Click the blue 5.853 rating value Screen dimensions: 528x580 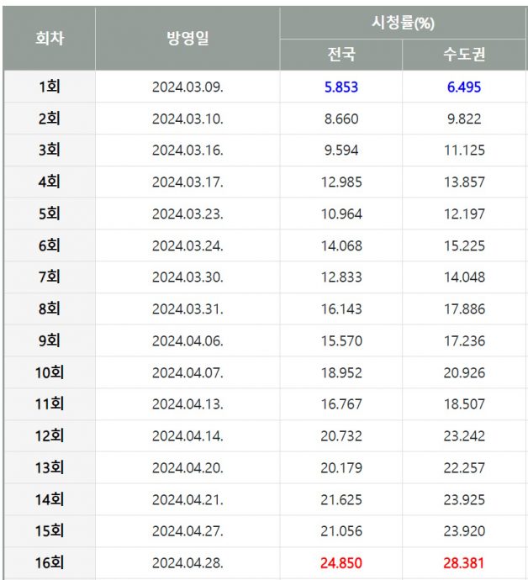point(341,87)
